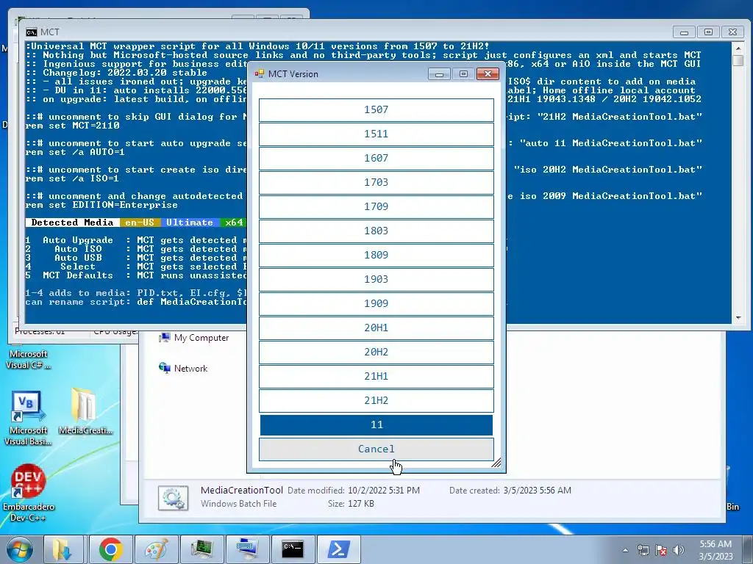
Task: Pick version 1909
Action: click(376, 303)
